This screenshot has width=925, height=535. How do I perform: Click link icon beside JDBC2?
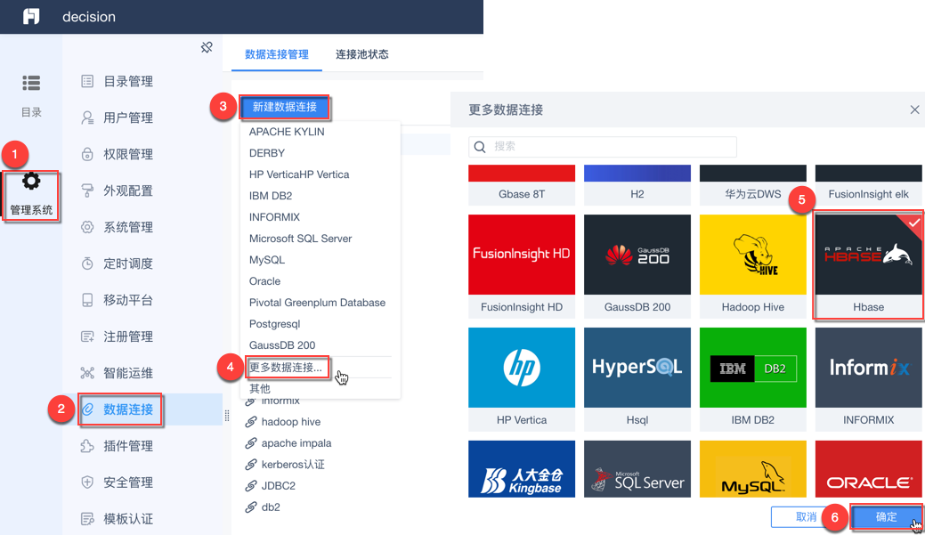click(x=251, y=485)
